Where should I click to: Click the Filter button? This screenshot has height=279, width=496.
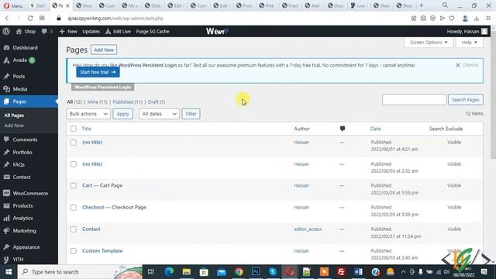(191, 114)
